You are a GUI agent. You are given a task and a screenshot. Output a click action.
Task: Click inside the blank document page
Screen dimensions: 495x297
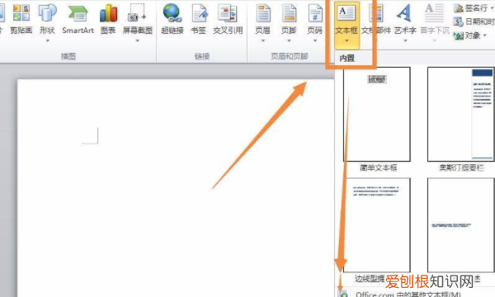(x=176, y=188)
